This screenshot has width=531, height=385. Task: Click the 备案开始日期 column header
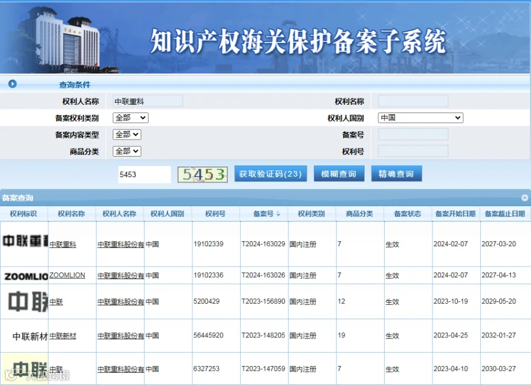tap(455, 214)
